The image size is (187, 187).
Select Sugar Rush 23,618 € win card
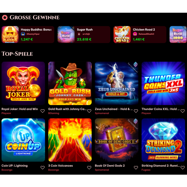84,34
